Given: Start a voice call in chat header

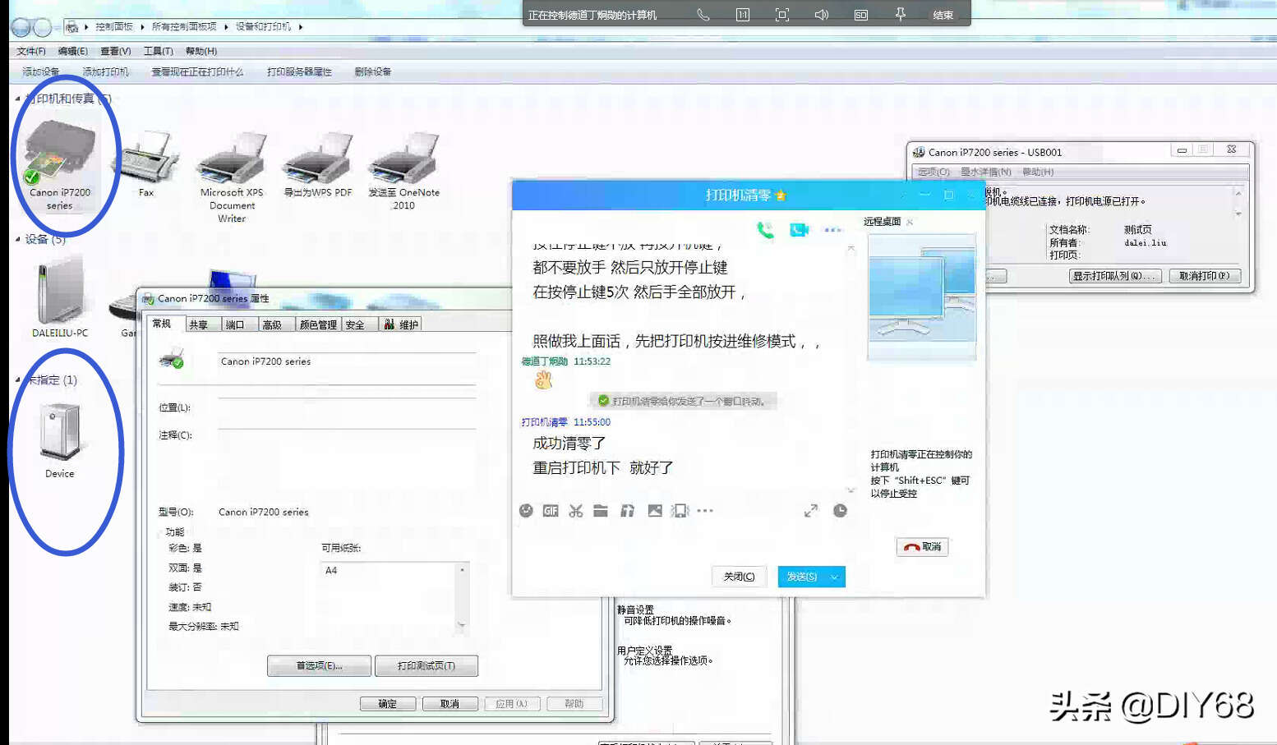Looking at the screenshot, I should 765,230.
